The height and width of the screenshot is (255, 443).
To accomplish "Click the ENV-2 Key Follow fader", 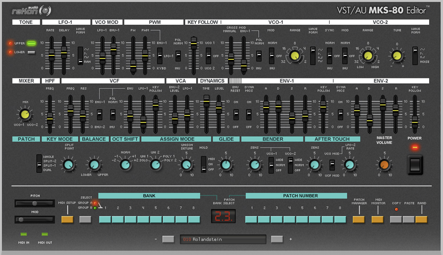I will pos(414,114).
